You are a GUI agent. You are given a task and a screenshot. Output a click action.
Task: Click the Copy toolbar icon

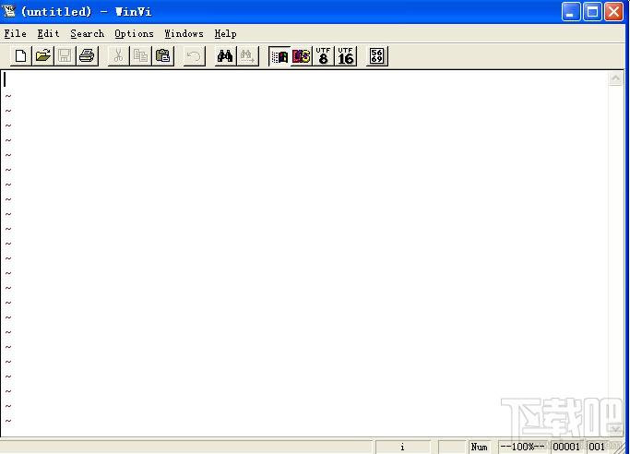140,56
